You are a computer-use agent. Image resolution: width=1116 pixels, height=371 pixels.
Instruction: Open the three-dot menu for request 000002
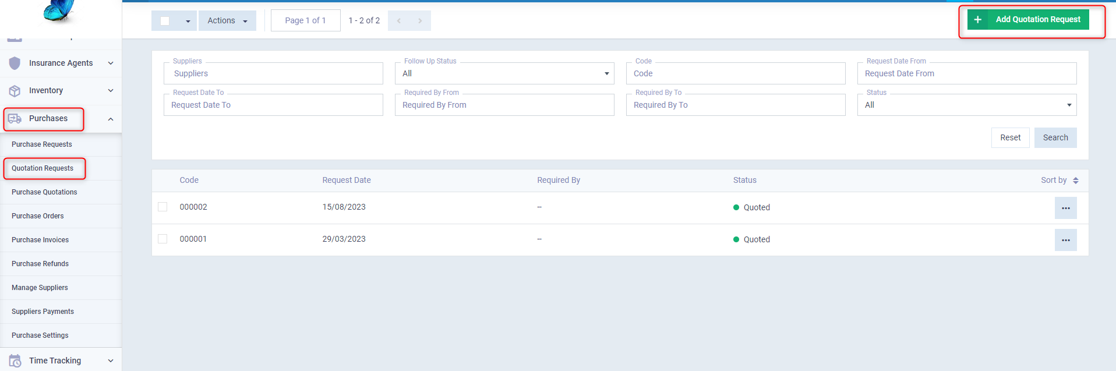(x=1065, y=208)
